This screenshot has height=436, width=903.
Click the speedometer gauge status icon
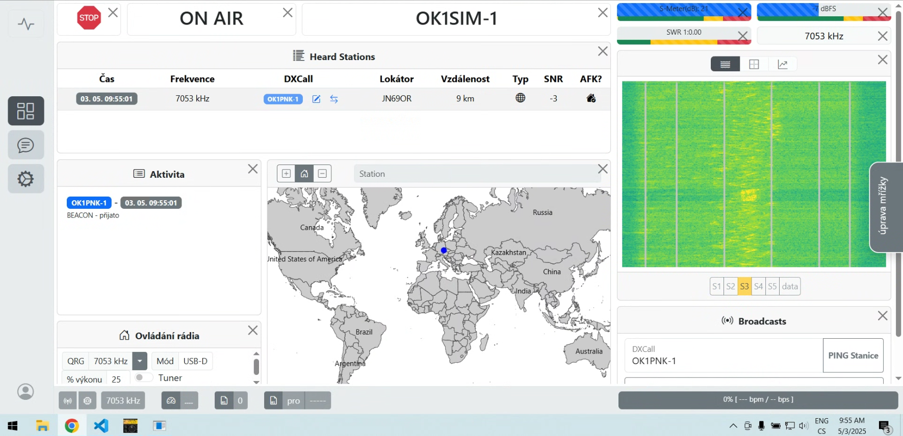point(171,401)
